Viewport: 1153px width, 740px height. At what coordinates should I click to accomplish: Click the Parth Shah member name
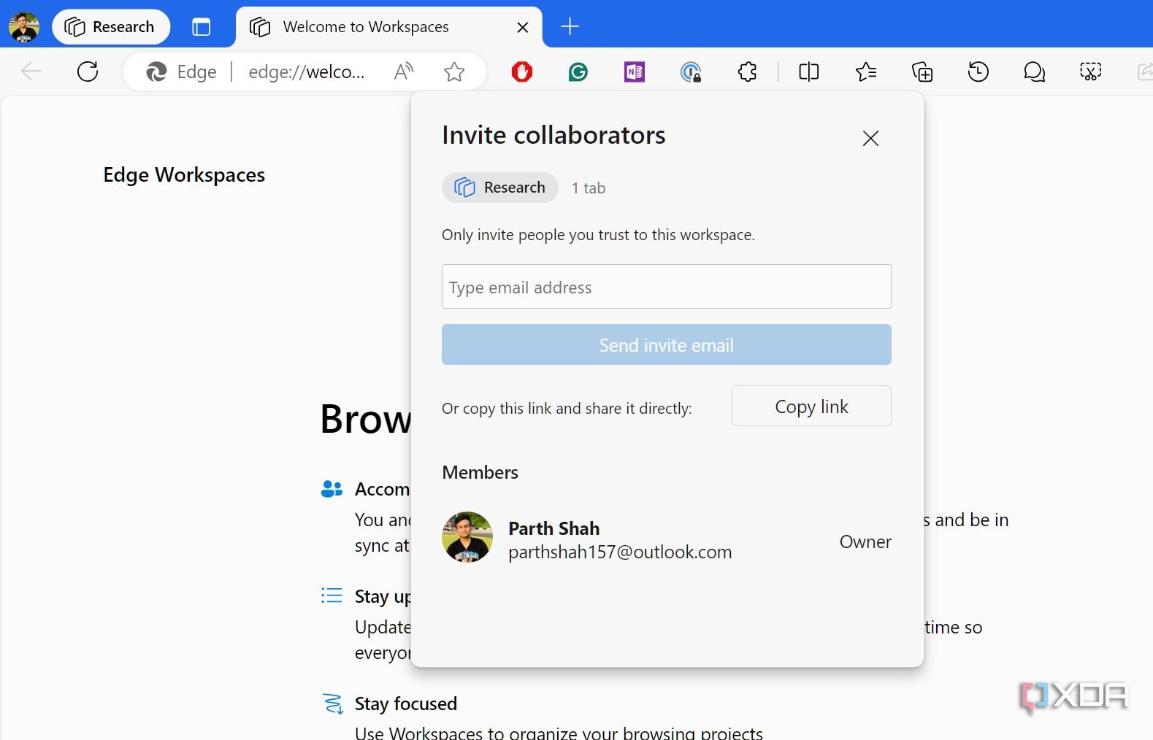click(553, 528)
